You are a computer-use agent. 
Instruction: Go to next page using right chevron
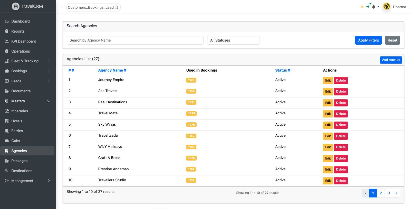(x=396, y=193)
